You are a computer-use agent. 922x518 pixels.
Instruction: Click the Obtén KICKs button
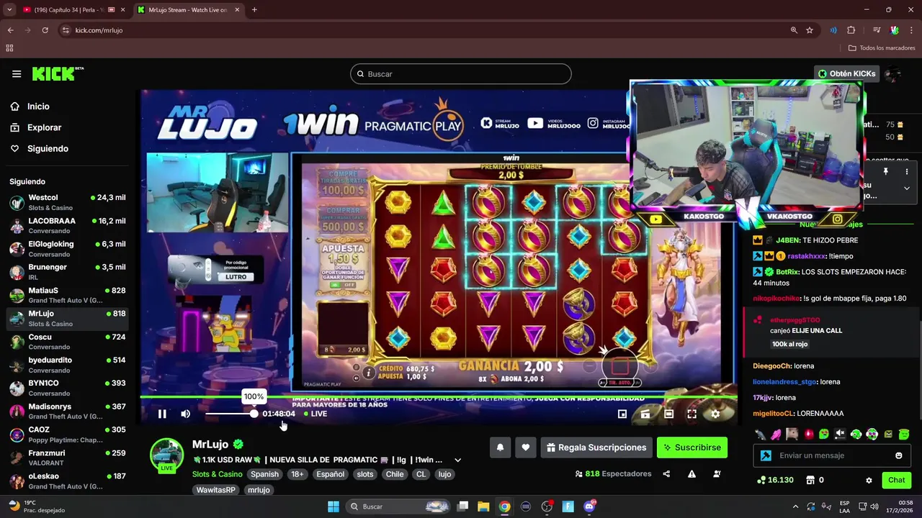[847, 73]
